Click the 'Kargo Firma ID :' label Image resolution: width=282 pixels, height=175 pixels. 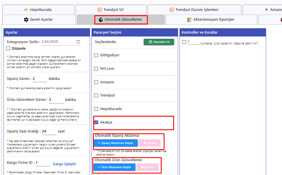coord(21,163)
